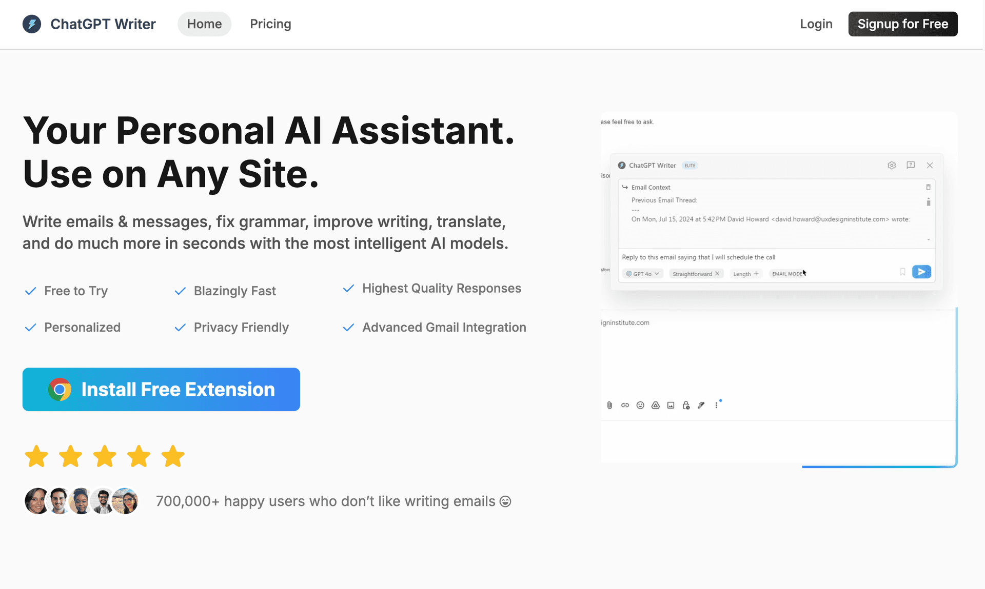The image size is (985, 589).
Task: Click the fifth gold rating star
Action: point(173,456)
